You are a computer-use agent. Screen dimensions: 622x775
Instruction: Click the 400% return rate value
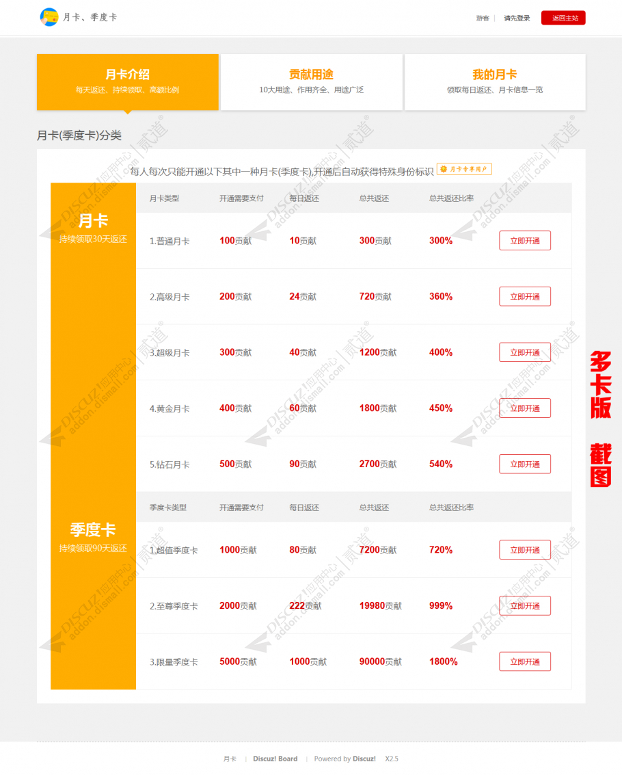click(441, 352)
